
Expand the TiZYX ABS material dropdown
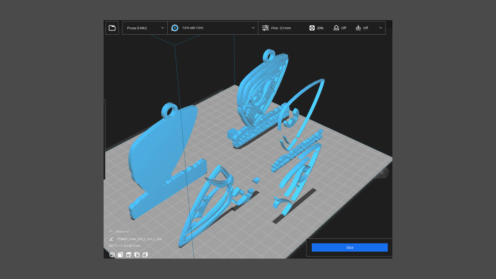point(213,28)
